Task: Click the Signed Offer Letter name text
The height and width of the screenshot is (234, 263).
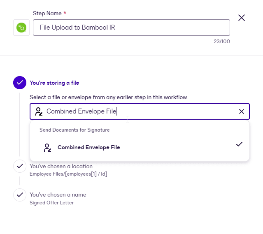Action: (51, 202)
